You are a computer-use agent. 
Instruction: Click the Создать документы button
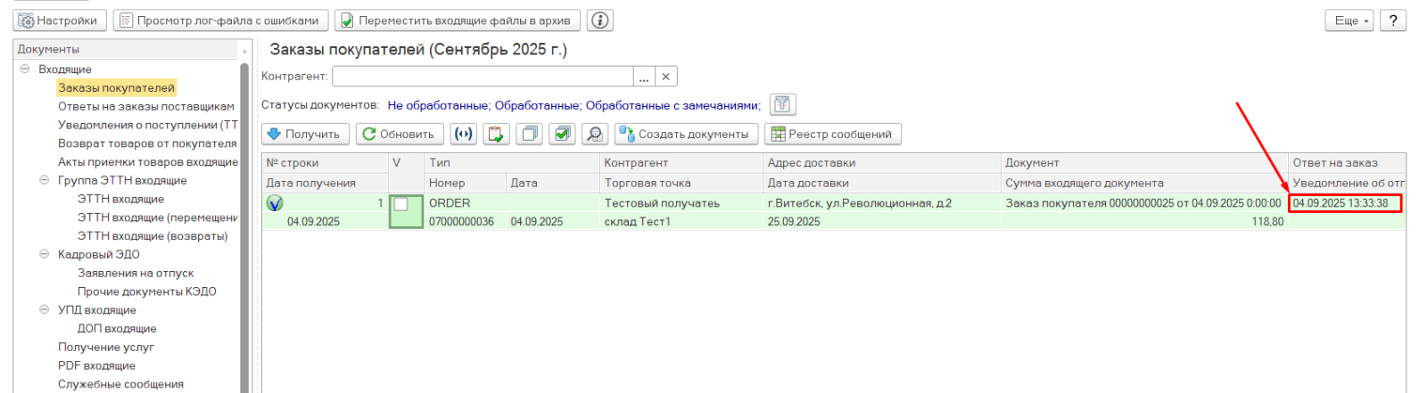[x=686, y=135]
